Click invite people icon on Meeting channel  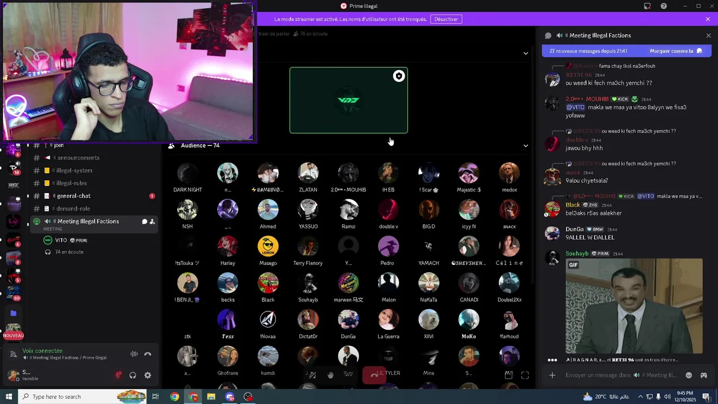coord(152,222)
